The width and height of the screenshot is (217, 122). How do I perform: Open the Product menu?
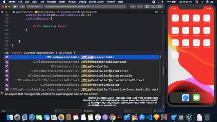point(72,2)
